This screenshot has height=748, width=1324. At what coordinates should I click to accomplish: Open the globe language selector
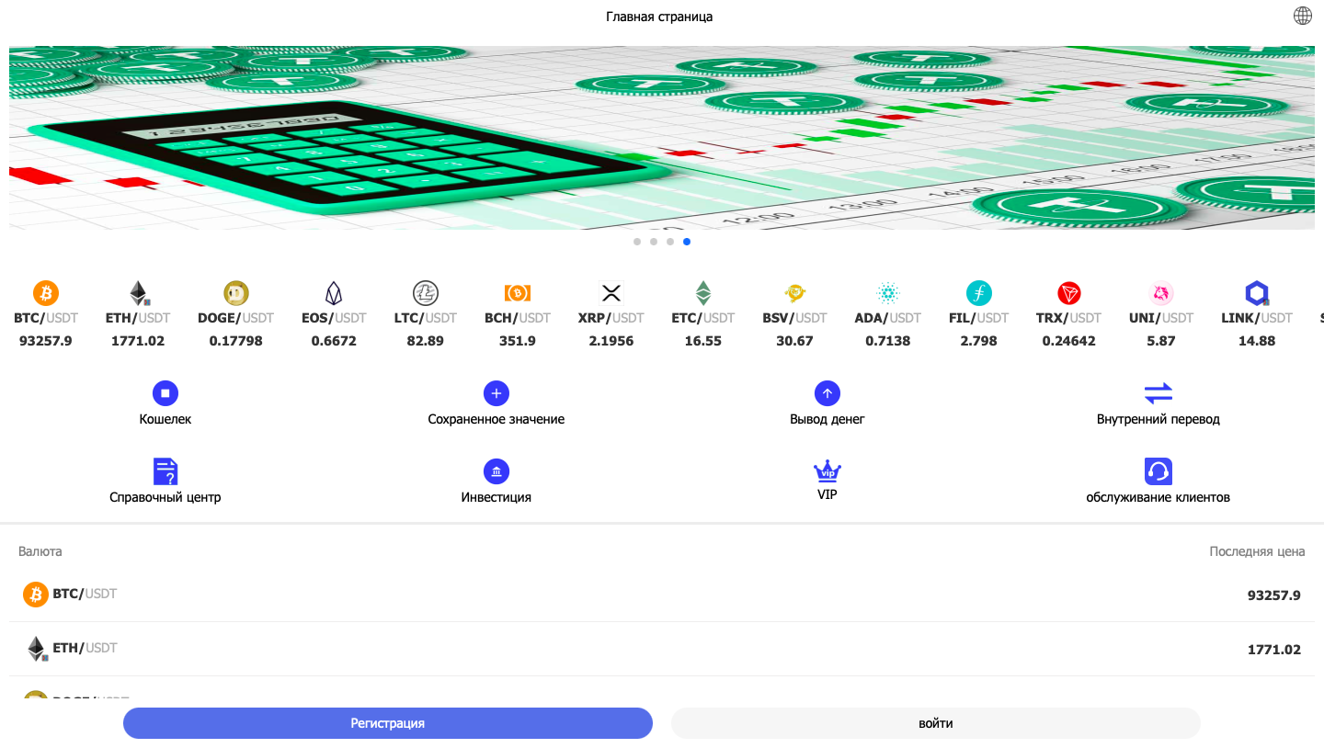1303,16
